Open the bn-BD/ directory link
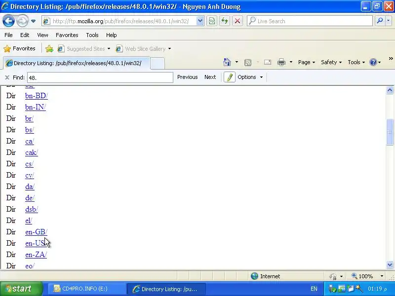This screenshot has width=395, height=296. point(36,96)
